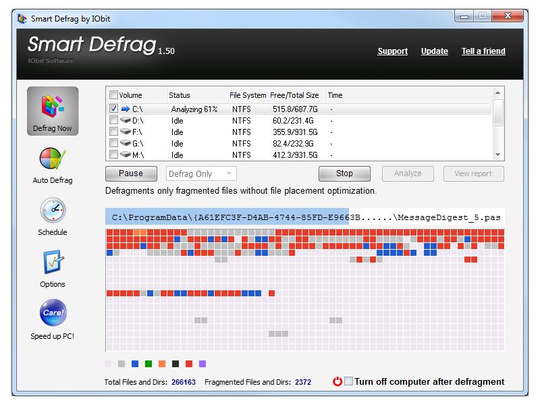
Task: Click the volume list scroll-down arrow
Action: click(x=497, y=155)
